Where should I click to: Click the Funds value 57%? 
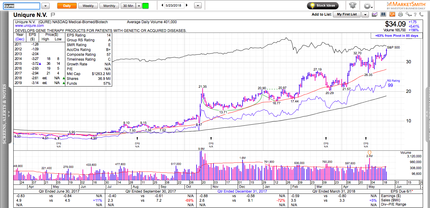click(107, 84)
